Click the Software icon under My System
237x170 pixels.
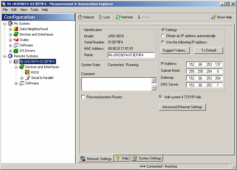[16, 45]
